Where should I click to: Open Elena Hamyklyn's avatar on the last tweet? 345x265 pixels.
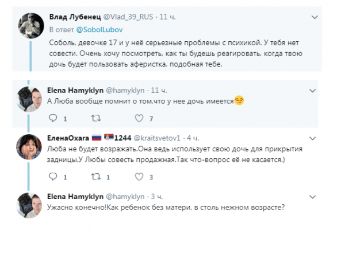click(28, 205)
